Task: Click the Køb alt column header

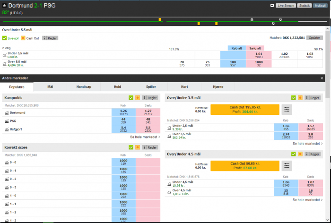Action: tap(236, 48)
